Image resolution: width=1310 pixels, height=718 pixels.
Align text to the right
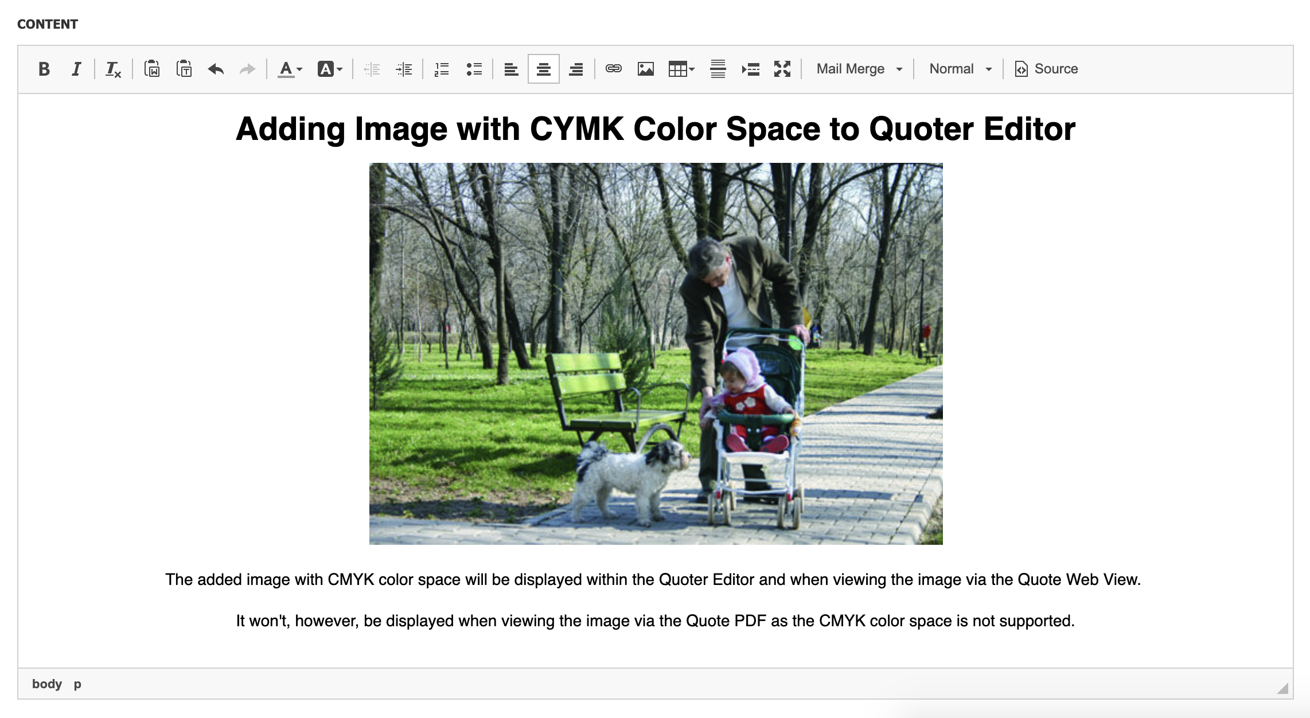[576, 69]
